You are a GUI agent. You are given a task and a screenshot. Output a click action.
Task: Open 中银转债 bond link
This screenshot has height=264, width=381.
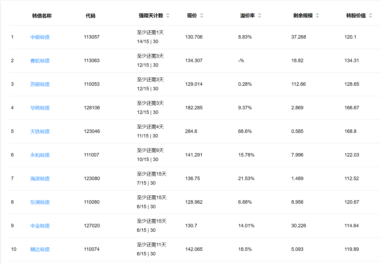coord(40,37)
